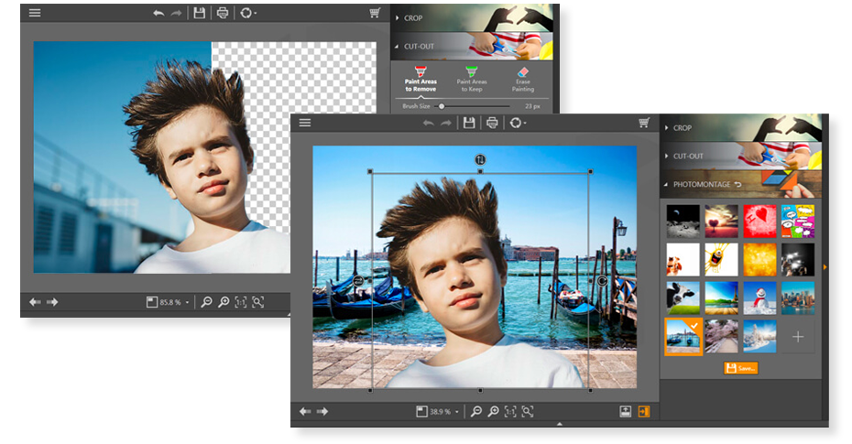This screenshot has height=444, width=852.
Task: Expand the CUT-OUT section in the front window
Action: point(742,156)
